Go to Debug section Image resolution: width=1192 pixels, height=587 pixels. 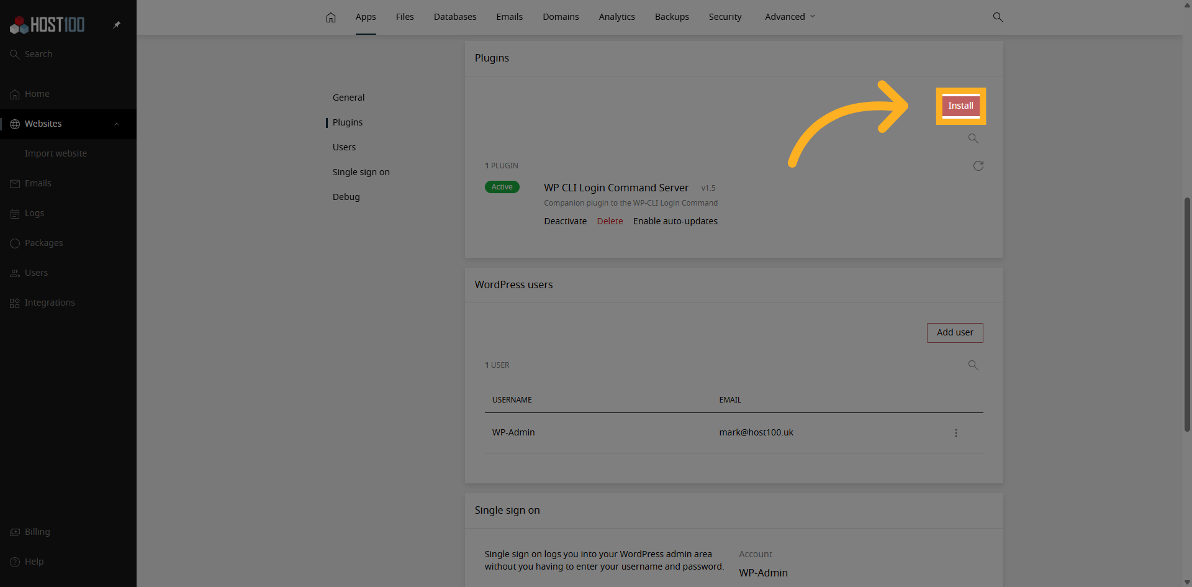(346, 197)
